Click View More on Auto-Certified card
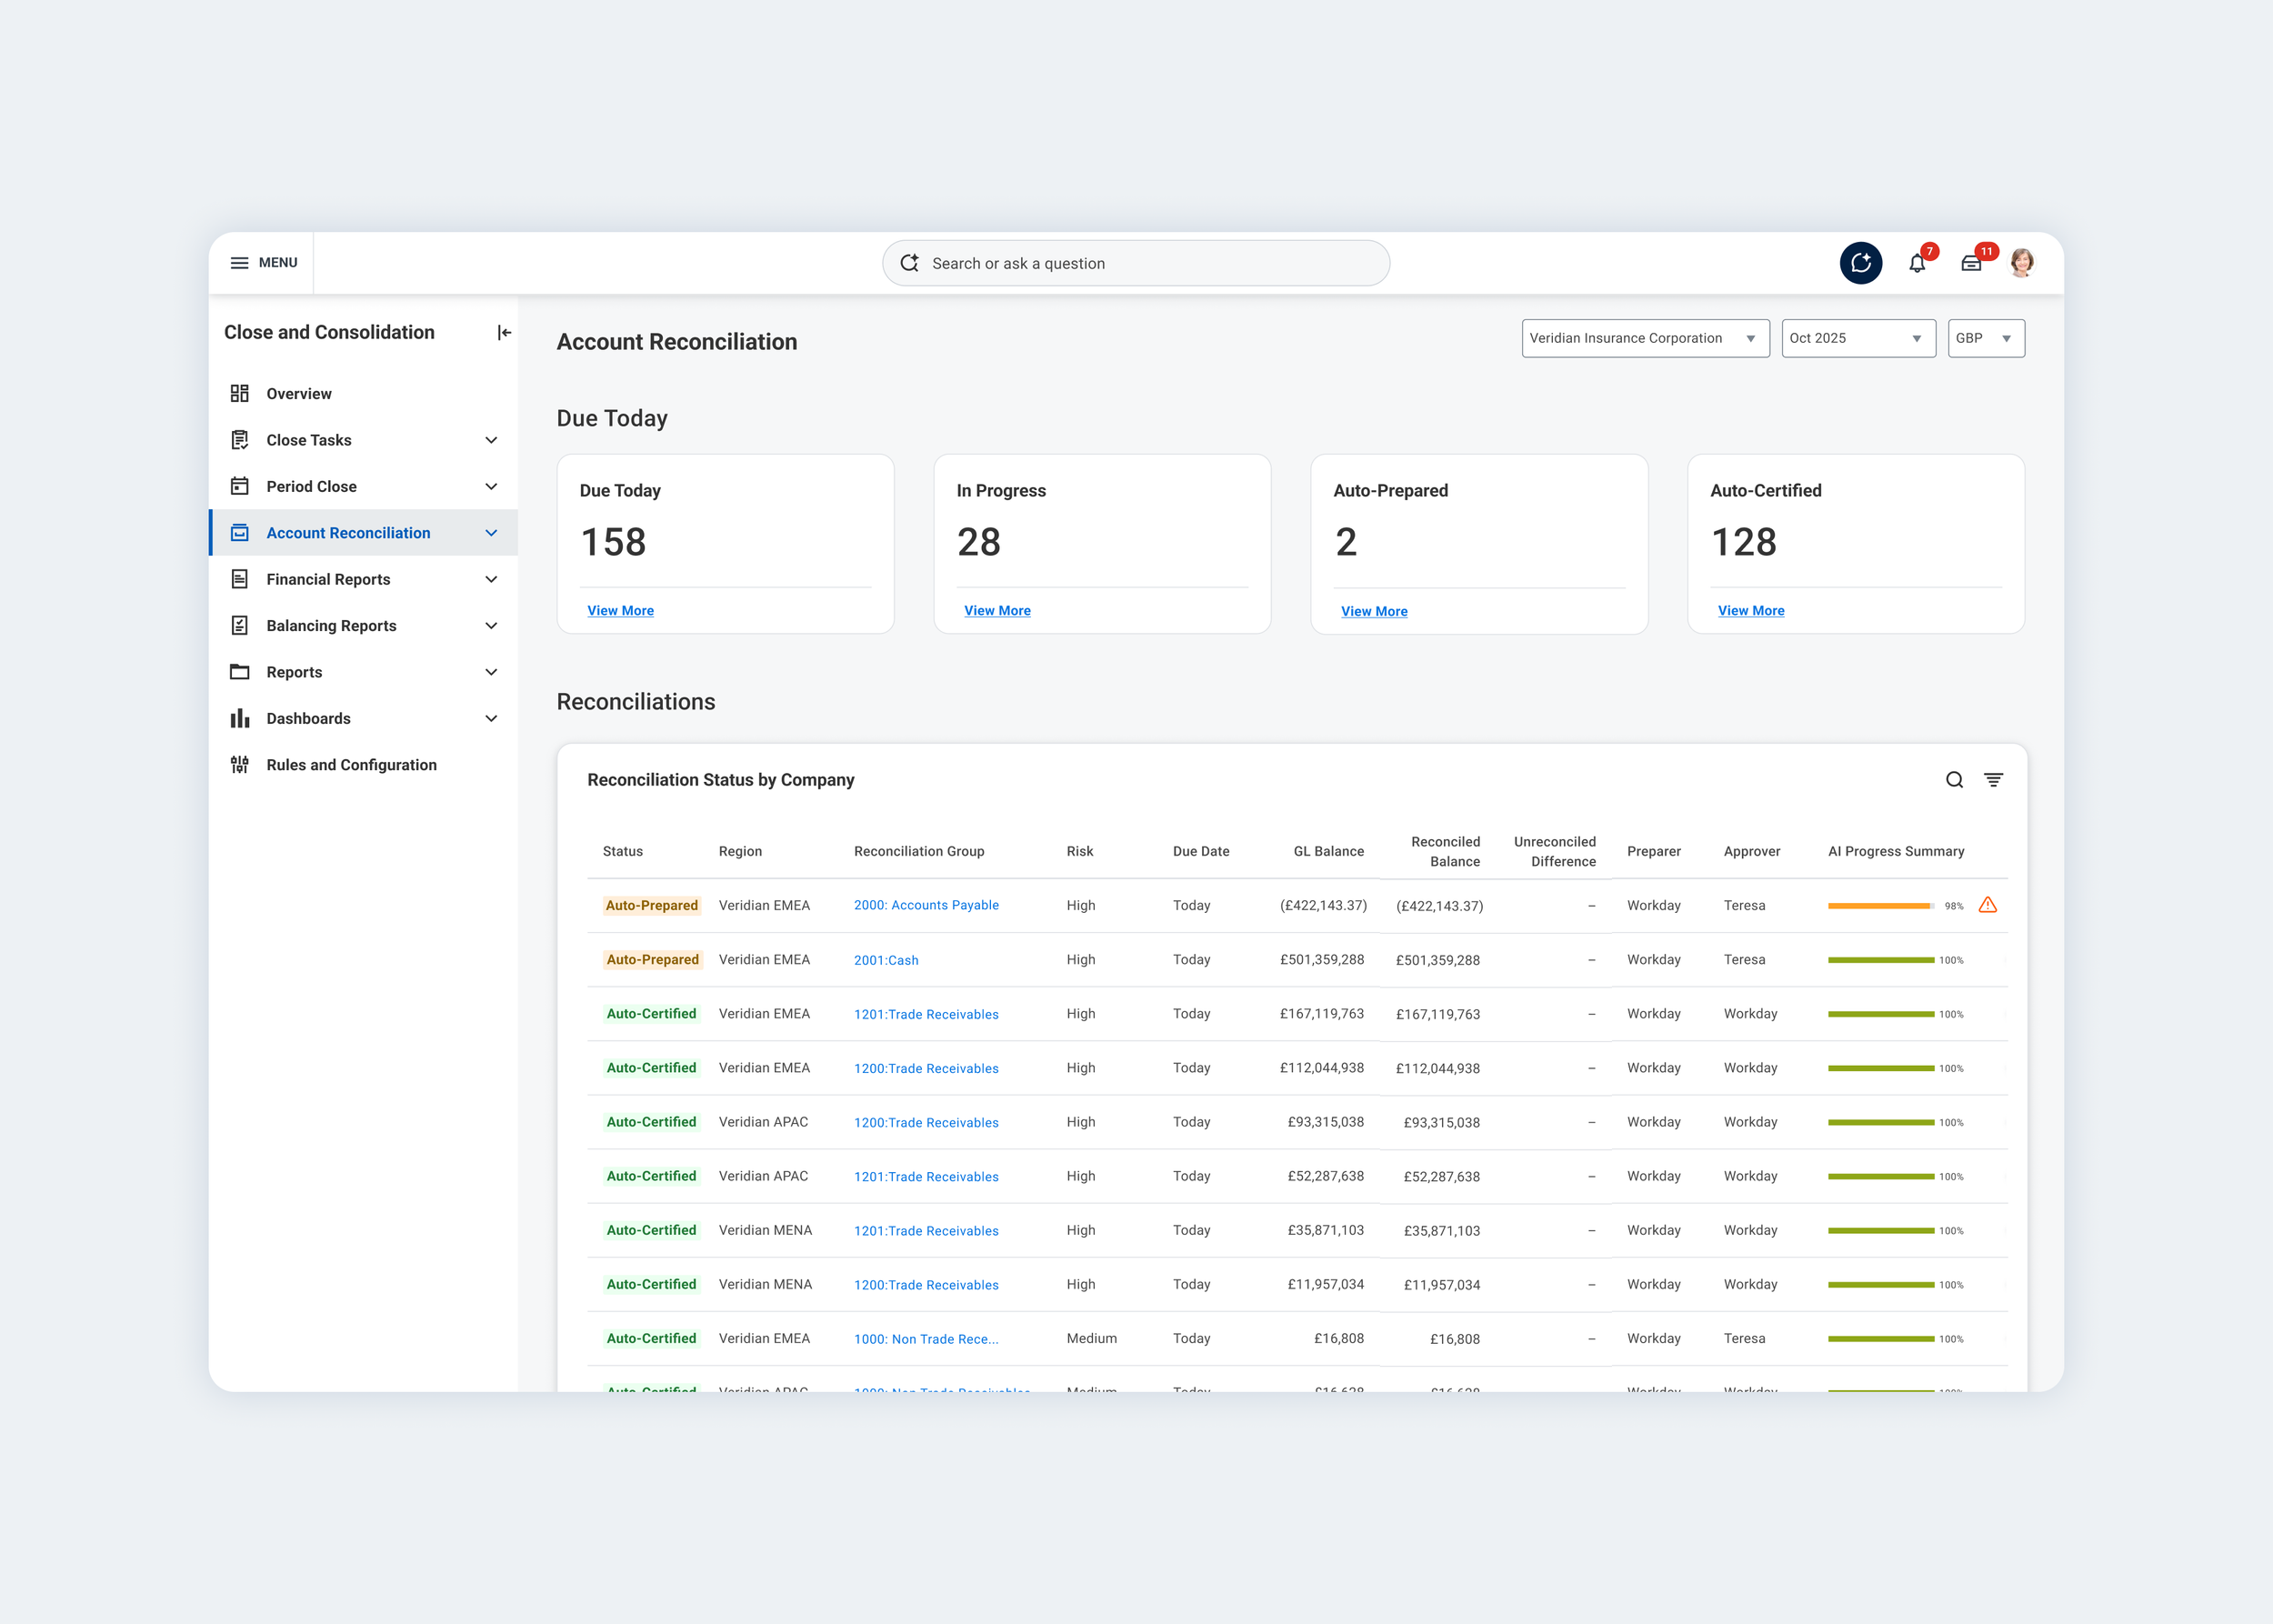The image size is (2273, 1624). pyautogui.click(x=1750, y=611)
